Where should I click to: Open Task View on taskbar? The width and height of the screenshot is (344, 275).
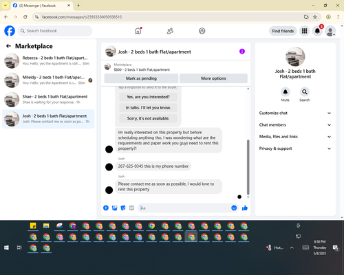[x=19, y=247]
